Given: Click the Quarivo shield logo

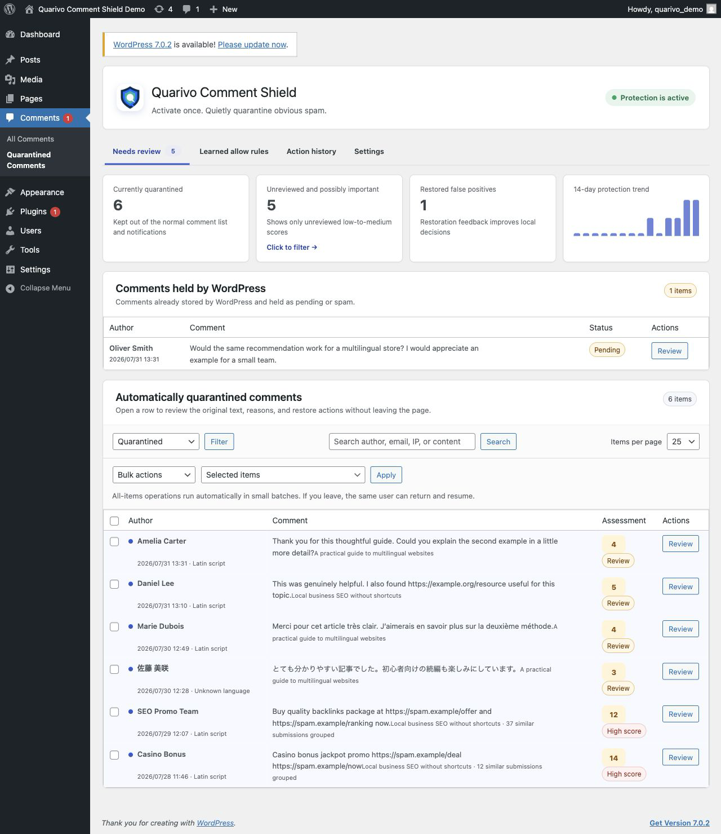Looking at the screenshot, I should click(130, 98).
